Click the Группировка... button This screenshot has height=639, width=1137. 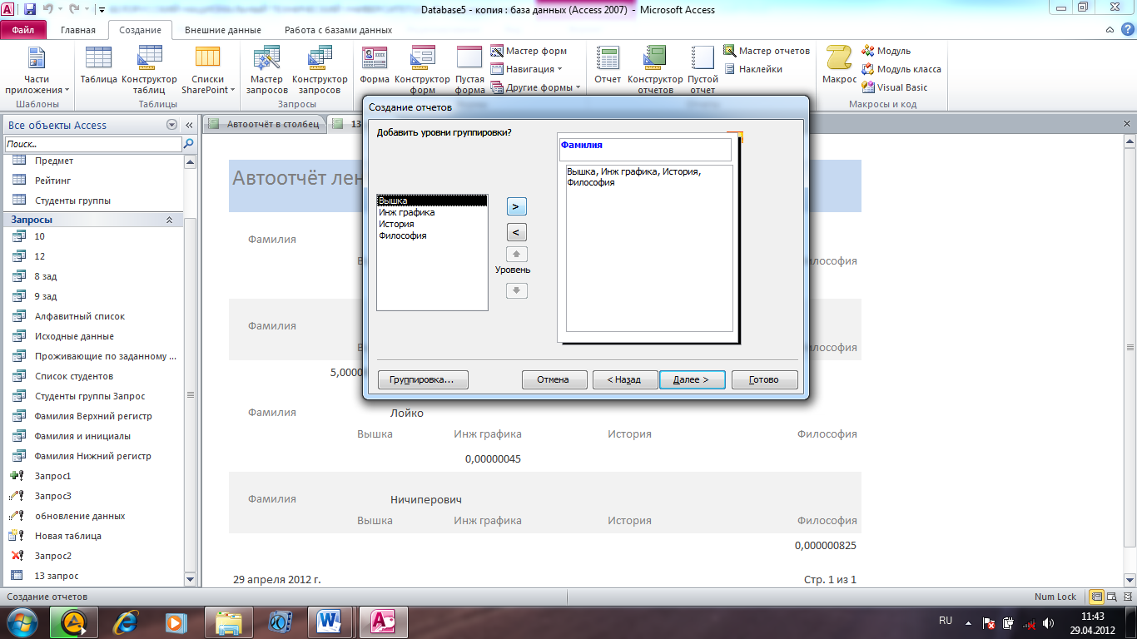[x=423, y=379]
